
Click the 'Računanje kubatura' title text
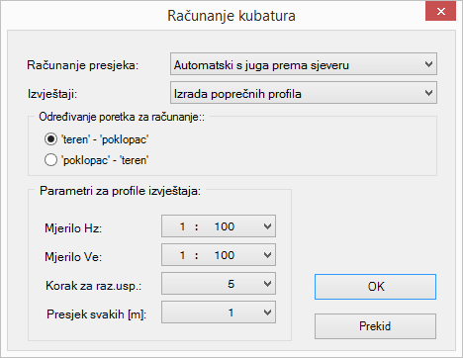(x=231, y=16)
